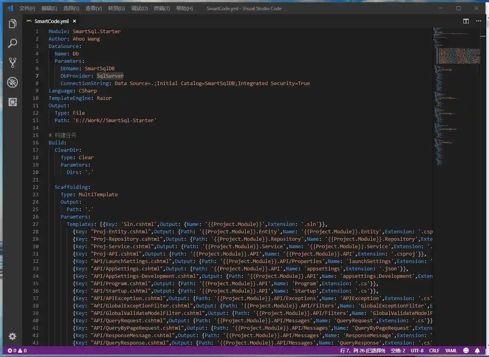Open the 终端 menu
This screenshot has width=489, height=357.
[162, 8]
